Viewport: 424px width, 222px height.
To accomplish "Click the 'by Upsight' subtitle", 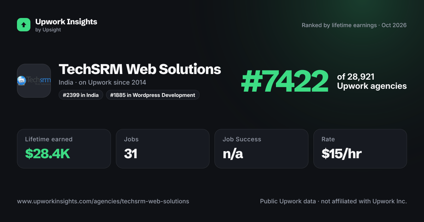I will coord(48,30).
